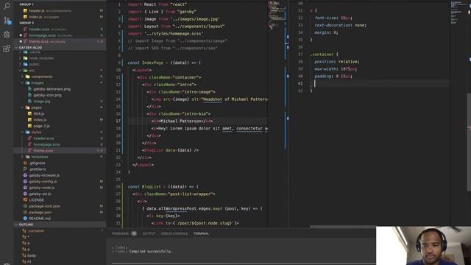Click the gatsby-icon.png image icon
Viewport: 471px width, 265px height.
coord(29,95)
